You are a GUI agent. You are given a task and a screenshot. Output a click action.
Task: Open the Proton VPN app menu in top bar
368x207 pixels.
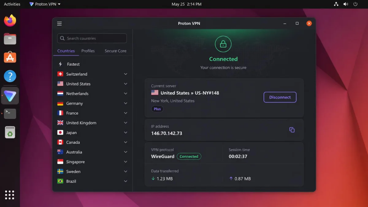45,4
